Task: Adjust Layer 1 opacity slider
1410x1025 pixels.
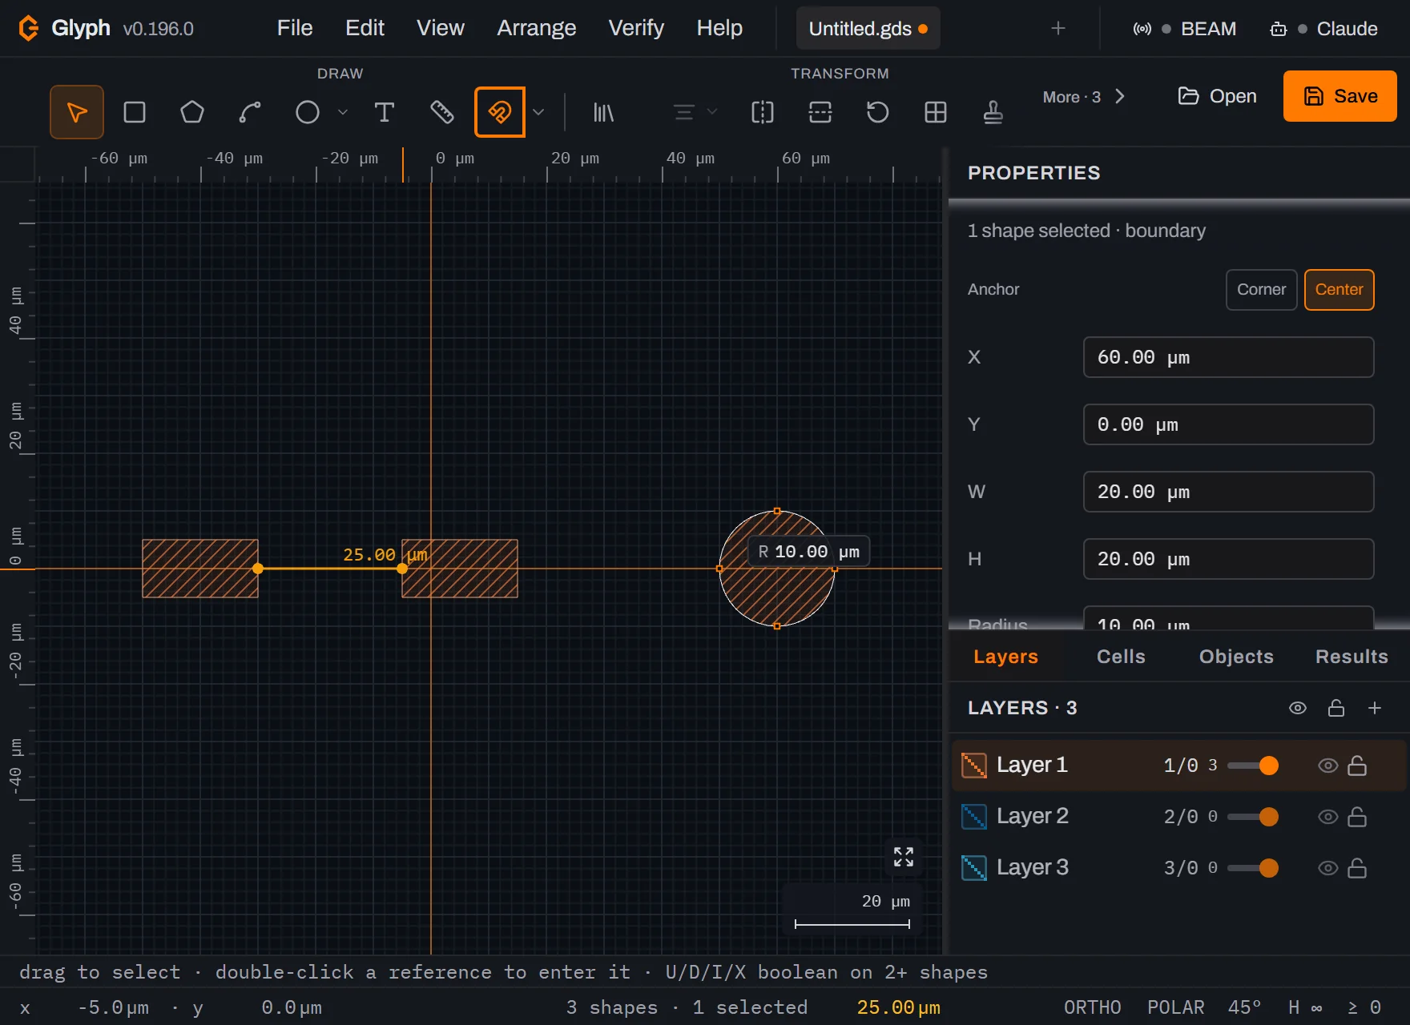Action: (1253, 766)
